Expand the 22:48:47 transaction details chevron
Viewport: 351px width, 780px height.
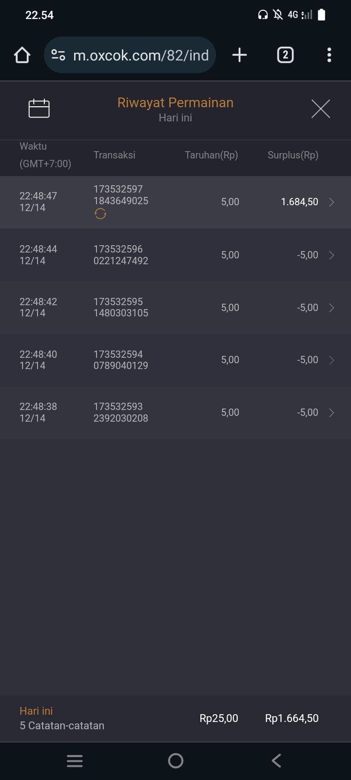click(x=332, y=202)
